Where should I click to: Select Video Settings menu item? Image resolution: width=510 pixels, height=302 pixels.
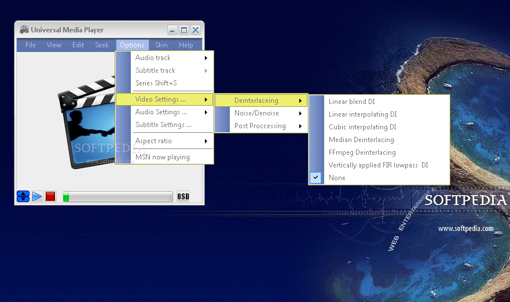pos(164,99)
